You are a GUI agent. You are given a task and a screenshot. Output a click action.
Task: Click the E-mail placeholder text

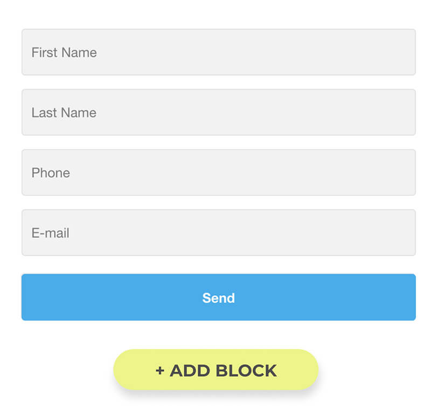(50, 233)
